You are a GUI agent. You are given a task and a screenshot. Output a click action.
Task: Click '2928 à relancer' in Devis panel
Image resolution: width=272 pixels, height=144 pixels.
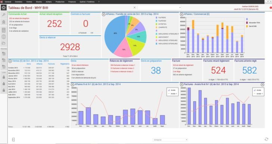[78, 71]
